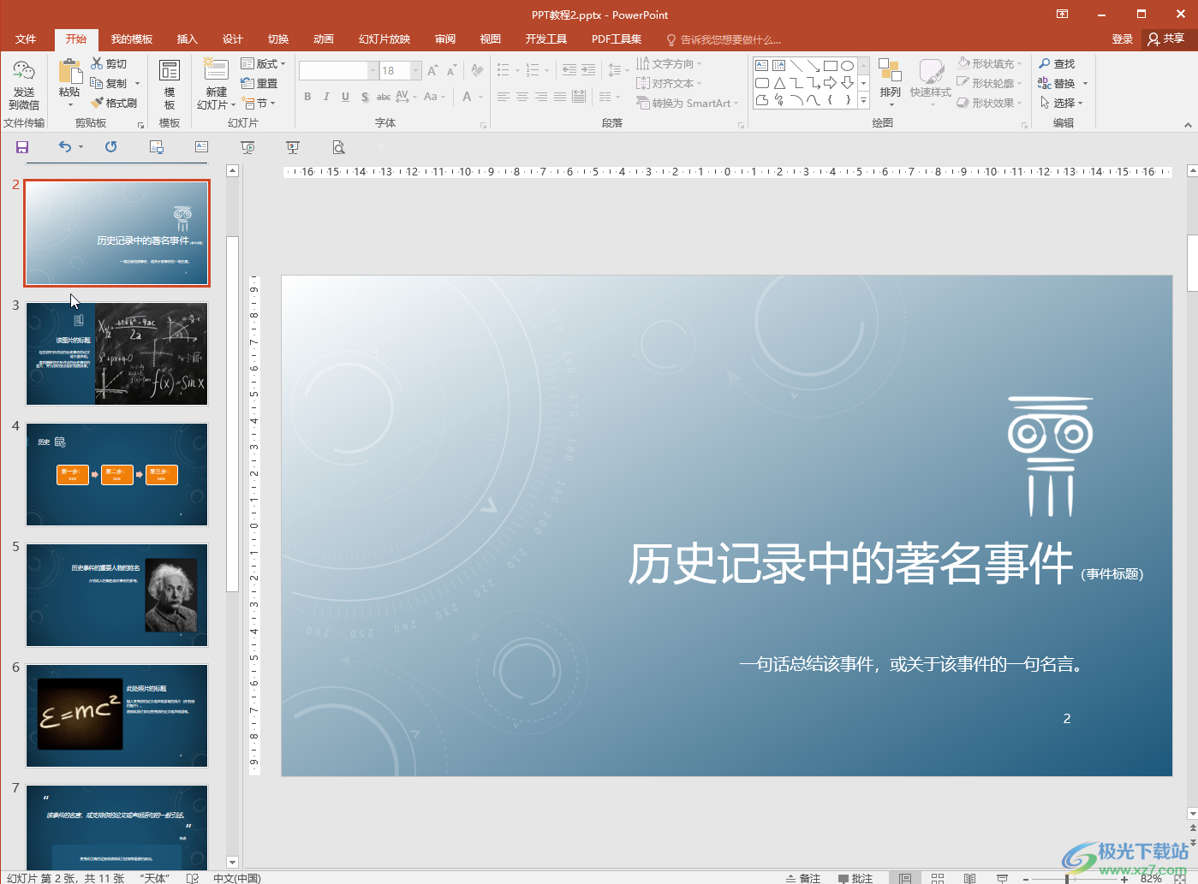Switch to reading view icon
The height and width of the screenshot is (884, 1198).
[969, 878]
